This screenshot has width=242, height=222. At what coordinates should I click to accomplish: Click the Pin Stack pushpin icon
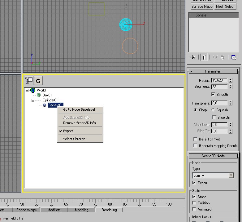(193, 57)
